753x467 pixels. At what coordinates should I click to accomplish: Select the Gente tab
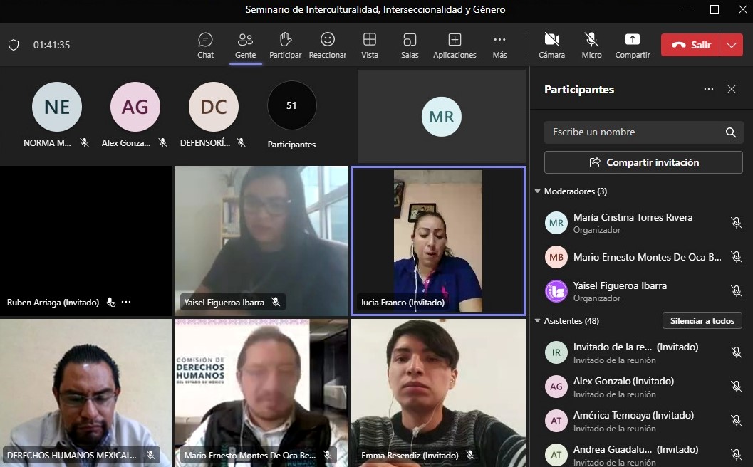(245, 45)
